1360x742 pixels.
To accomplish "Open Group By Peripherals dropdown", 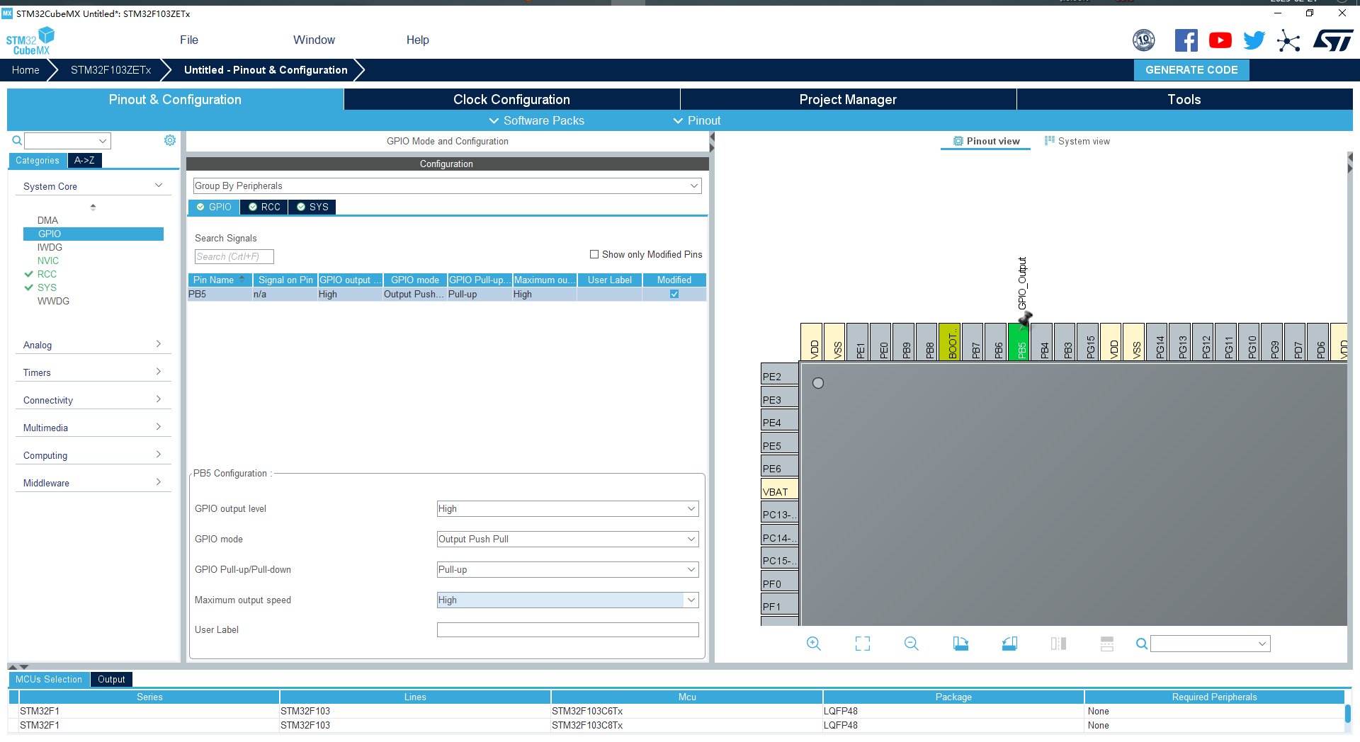I will click(447, 185).
